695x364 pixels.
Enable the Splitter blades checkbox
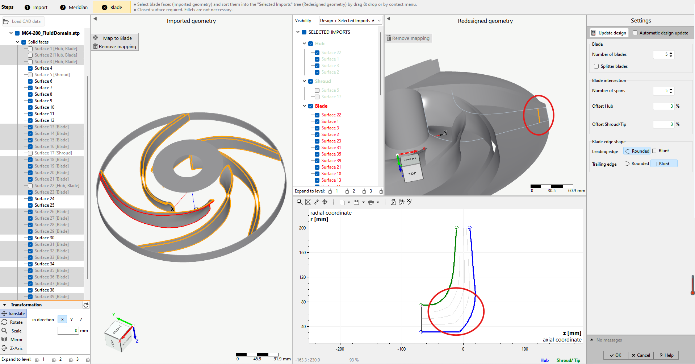tap(596, 66)
